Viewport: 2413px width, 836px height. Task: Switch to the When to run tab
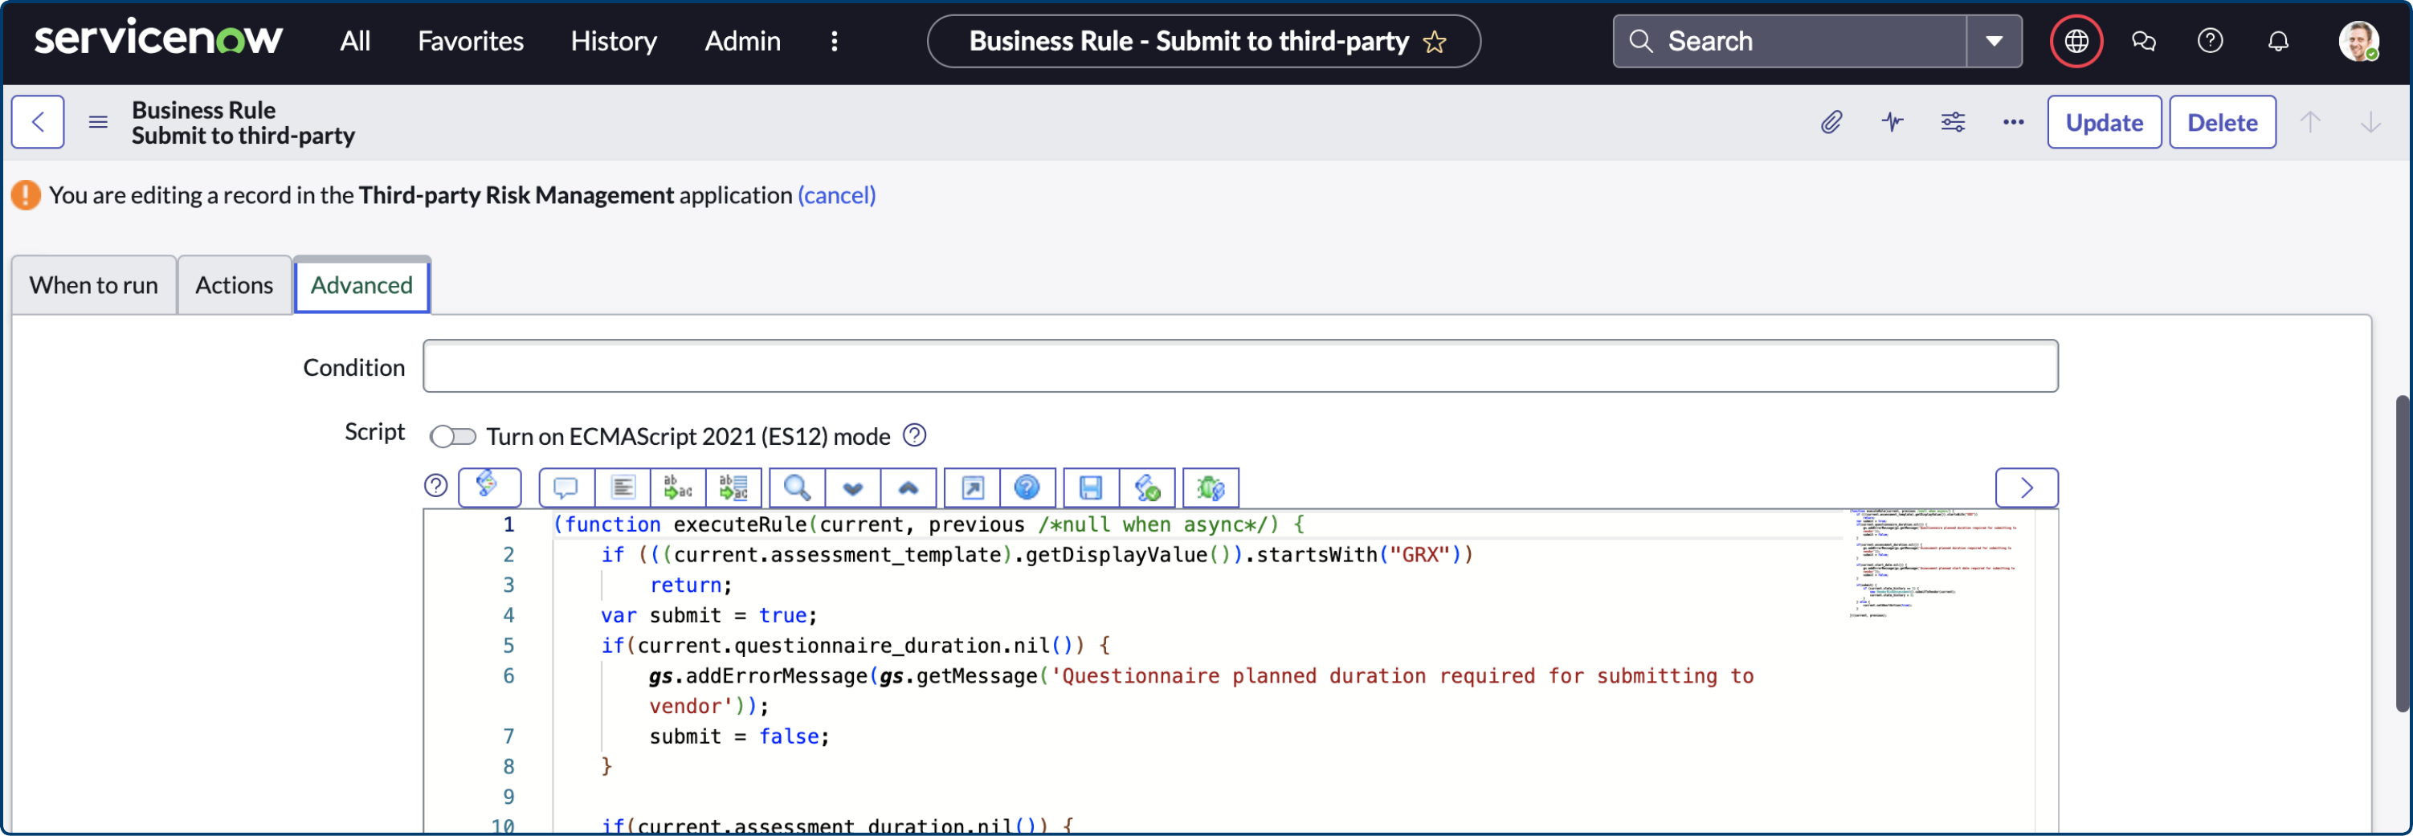point(94,284)
